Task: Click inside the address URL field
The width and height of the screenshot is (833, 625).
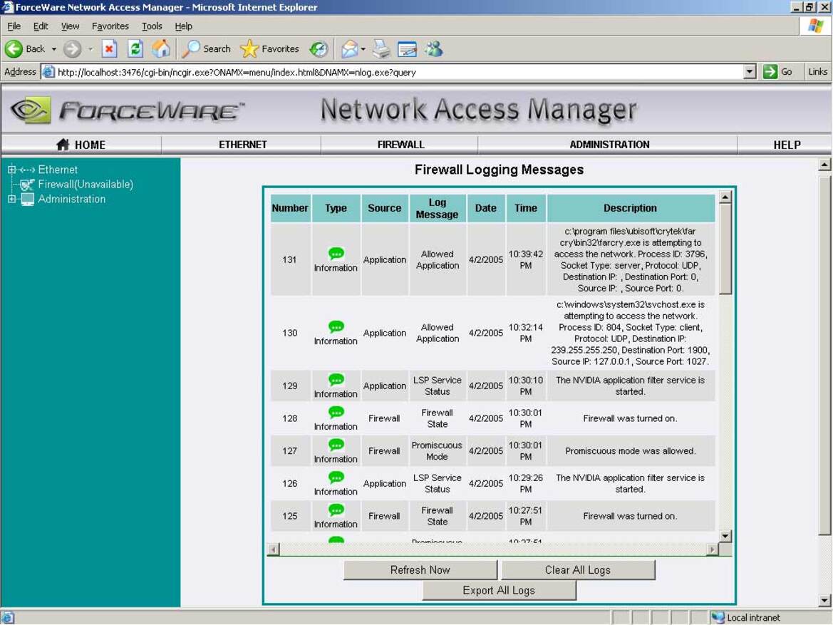Action: click(x=398, y=72)
